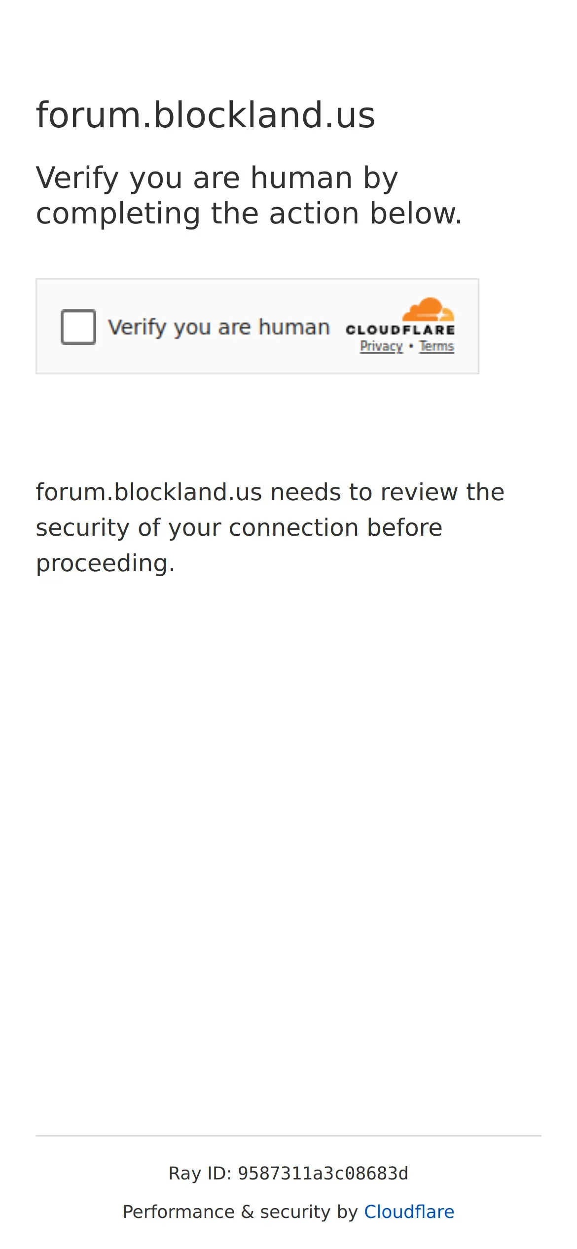Click the 'Performance & security by' text

point(240,1212)
